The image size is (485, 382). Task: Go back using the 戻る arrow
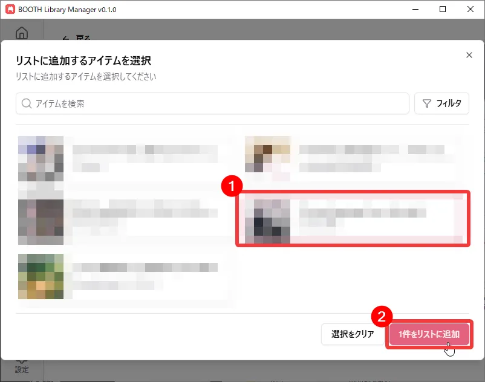point(67,38)
